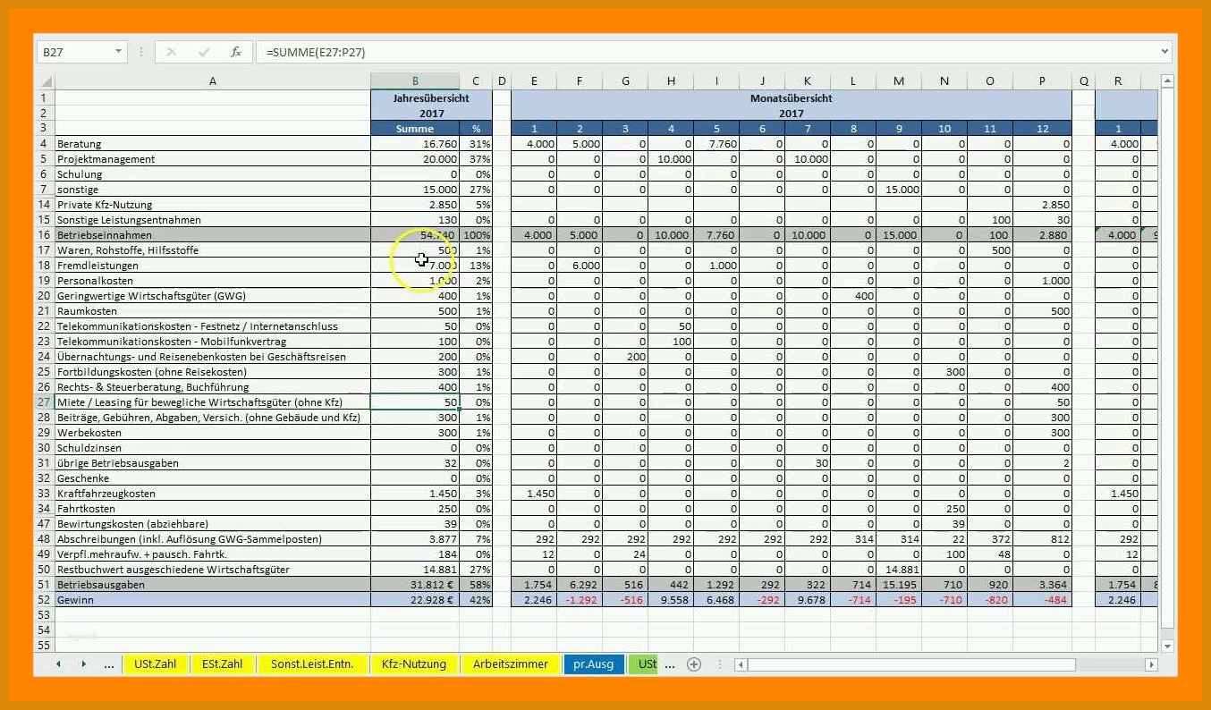Click the Fahrtkosten cell
The image size is (1211, 710).
212,509
